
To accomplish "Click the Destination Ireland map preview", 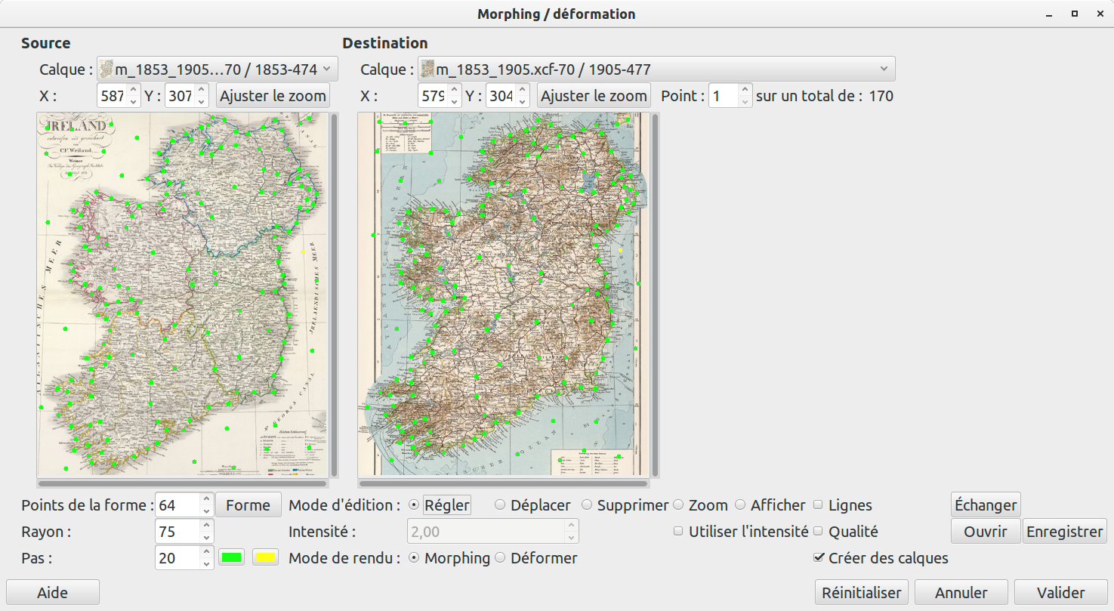I will coord(503,294).
